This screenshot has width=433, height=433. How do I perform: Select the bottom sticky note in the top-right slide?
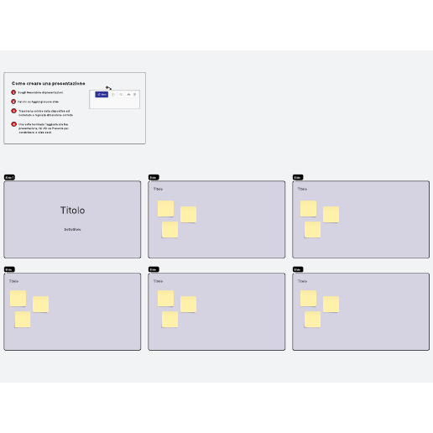312,230
